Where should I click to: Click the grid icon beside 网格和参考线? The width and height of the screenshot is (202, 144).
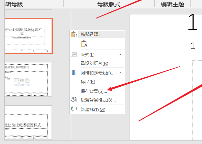[74, 72]
